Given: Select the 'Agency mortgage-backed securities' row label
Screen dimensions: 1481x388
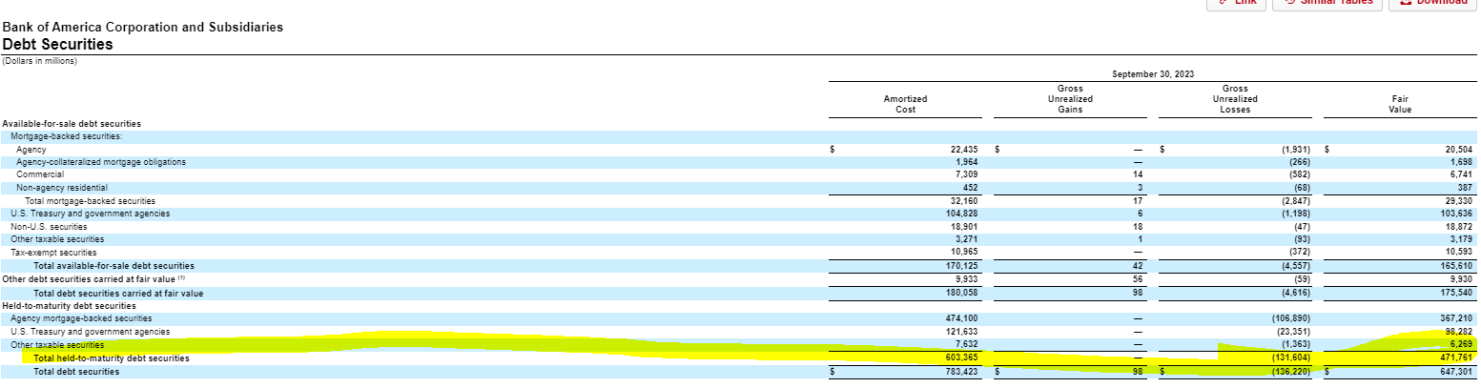Looking at the screenshot, I should point(81,318).
